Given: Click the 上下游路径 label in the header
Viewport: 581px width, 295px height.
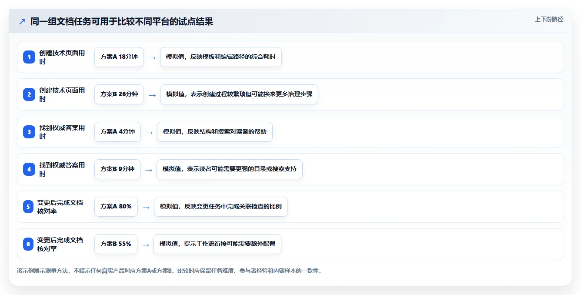Looking at the screenshot, I should 549,19.
